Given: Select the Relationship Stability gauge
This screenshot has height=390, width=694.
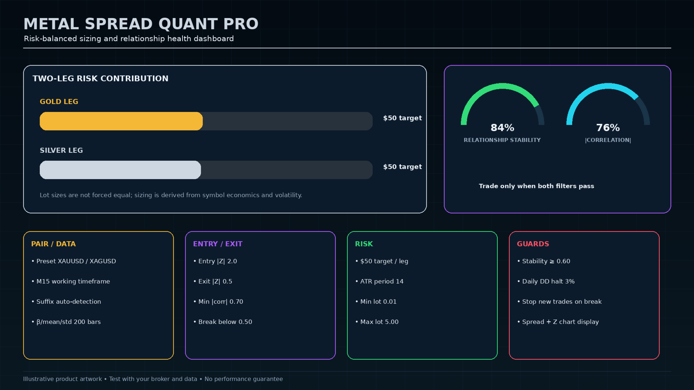Looking at the screenshot, I should 502,105.
